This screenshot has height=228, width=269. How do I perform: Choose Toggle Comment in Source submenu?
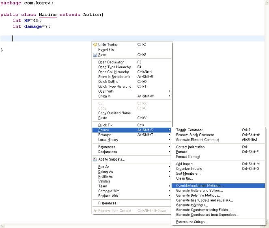coord(218,130)
